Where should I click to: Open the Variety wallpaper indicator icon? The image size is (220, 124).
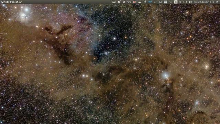pyautogui.click(x=114, y=2)
